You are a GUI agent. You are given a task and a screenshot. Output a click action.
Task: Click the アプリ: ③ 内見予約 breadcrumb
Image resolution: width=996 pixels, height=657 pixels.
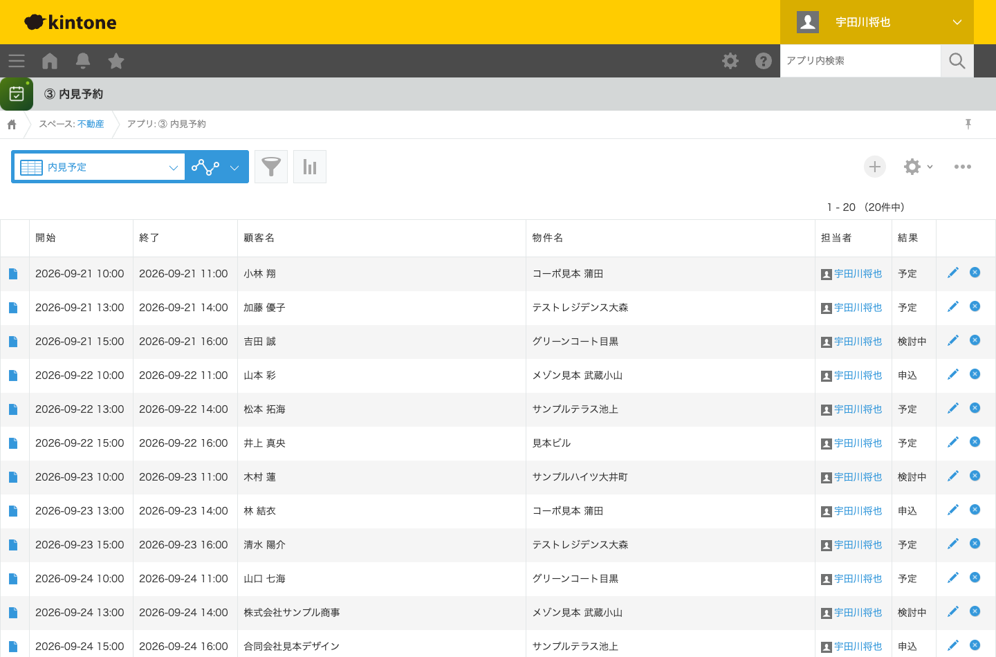coord(167,124)
